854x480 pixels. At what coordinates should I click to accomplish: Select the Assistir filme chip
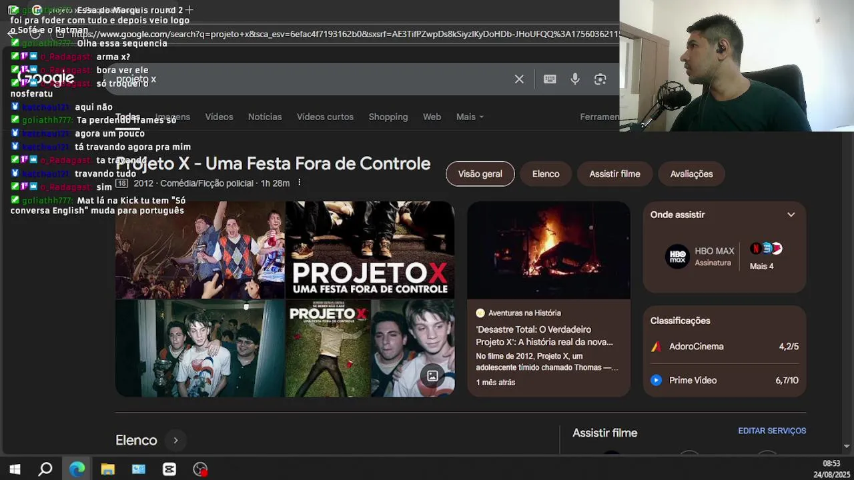(614, 174)
